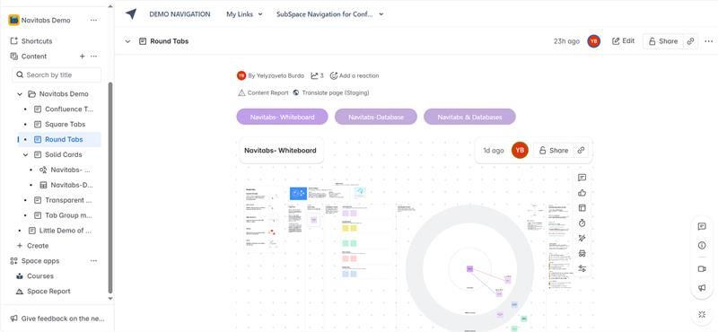This screenshot has width=718, height=332.
Task: Click the whiteboard thumbs-up icon
Action: click(582, 193)
